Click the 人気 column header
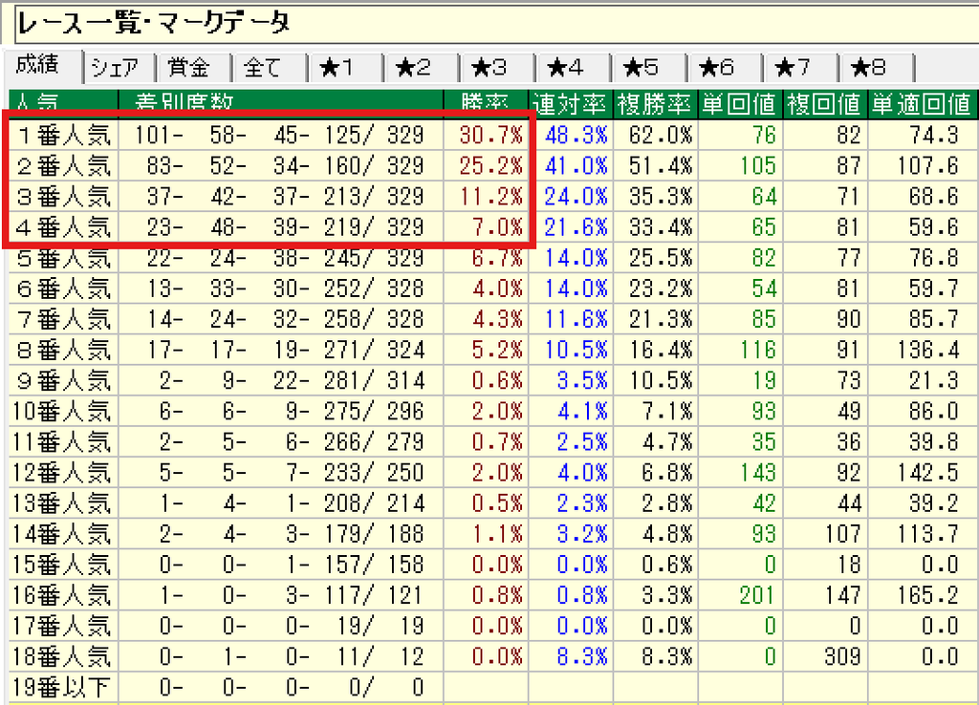Viewport: 979px width, 705px height. click(x=63, y=103)
